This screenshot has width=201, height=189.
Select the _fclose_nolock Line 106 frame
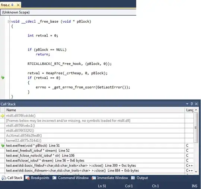[95, 156]
